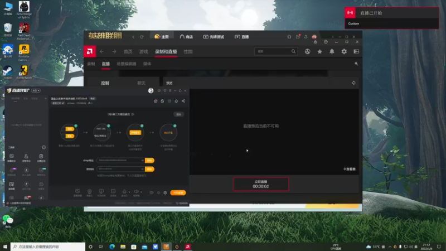Open the 首页 tab in AMD Software
Viewport: 446px width, 251px height.
[128, 51]
